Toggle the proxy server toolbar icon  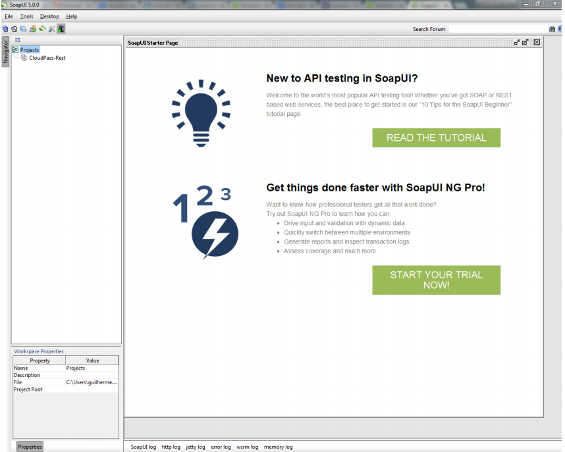[61, 29]
